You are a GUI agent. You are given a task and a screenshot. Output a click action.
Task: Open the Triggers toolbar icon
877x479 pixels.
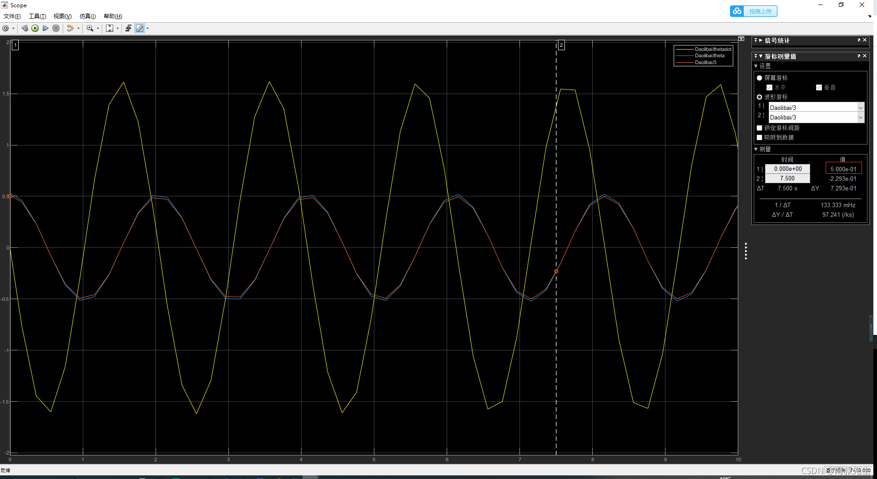point(128,28)
